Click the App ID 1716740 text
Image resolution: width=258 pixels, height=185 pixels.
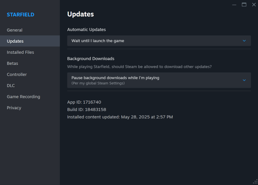[x=84, y=102]
